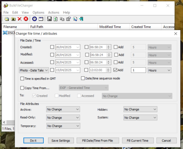This screenshot has height=149, width=183.
Task: Click the DSC file image icon
Action: (x=5, y=33)
